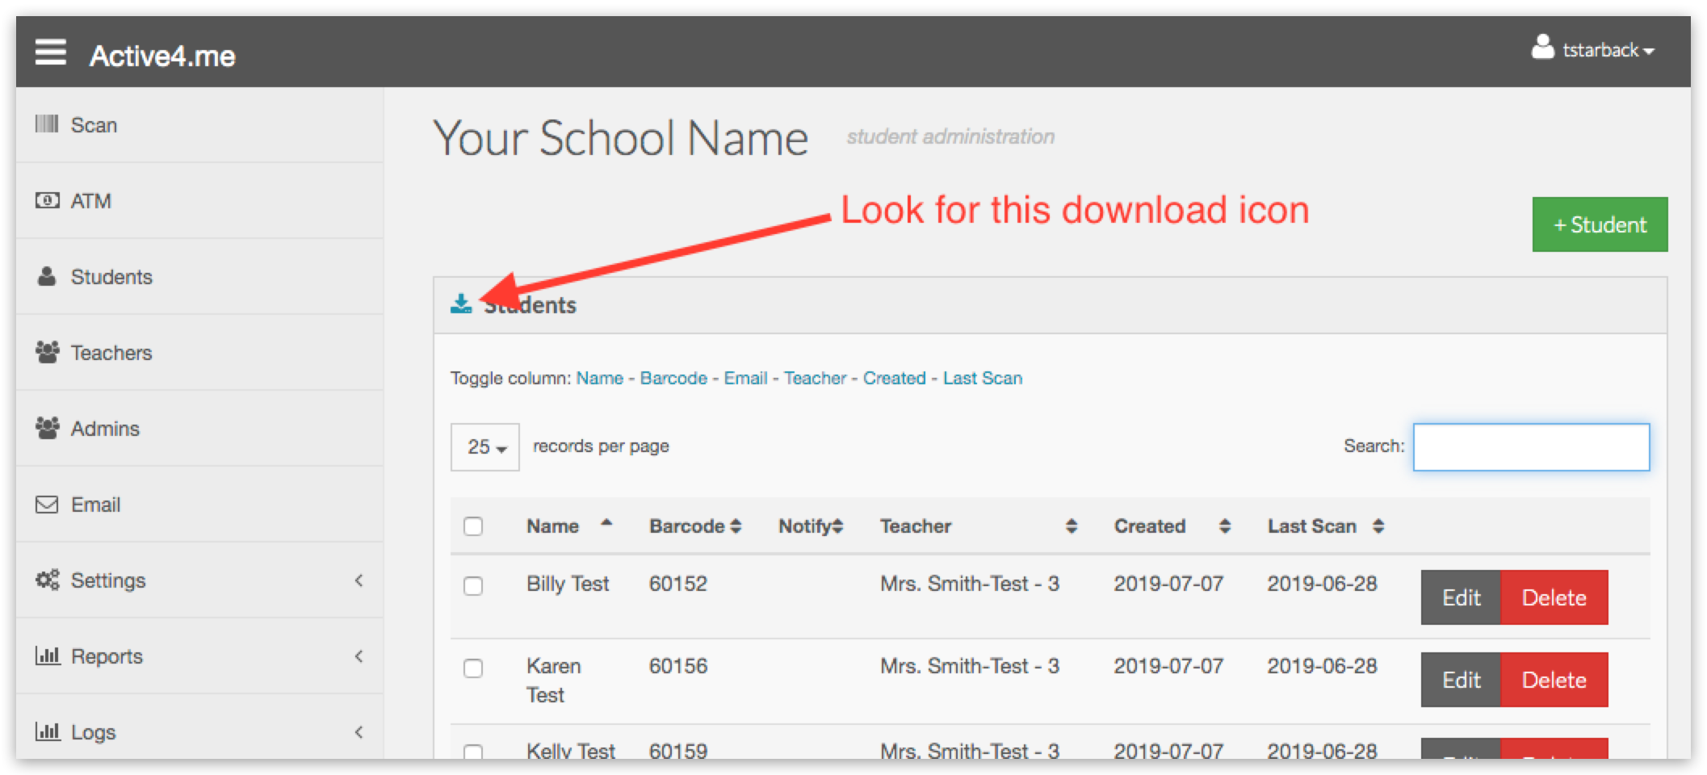Check the Billy Test row checkbox
The image size is (1707, 775).
(473, 585)
